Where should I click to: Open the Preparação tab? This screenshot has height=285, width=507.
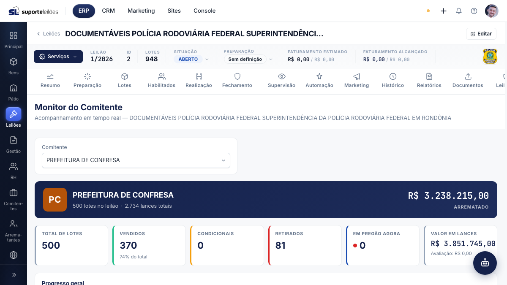(x=87, y=81)
